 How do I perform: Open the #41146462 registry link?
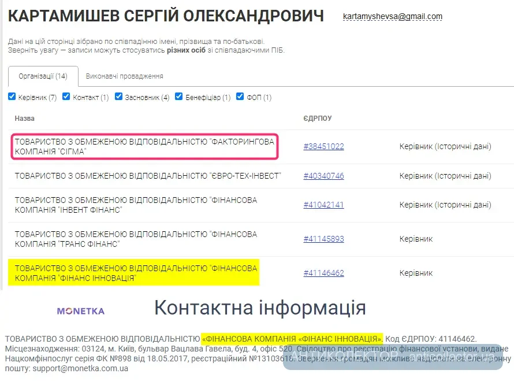[x=323, y=272]
